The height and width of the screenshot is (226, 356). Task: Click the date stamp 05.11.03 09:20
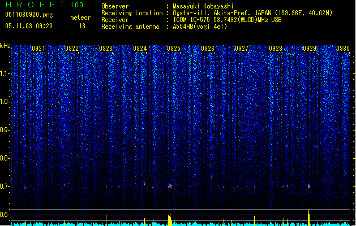tap(29, 26)
